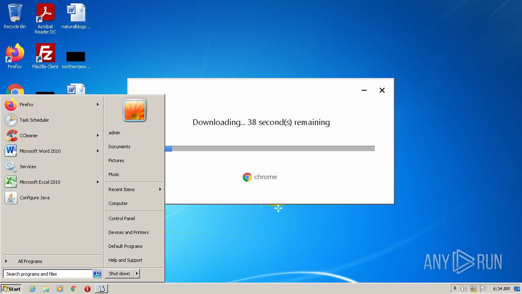Open the admin user folder
This screenshot has height=294, width=522.
[x=135, y=133]
